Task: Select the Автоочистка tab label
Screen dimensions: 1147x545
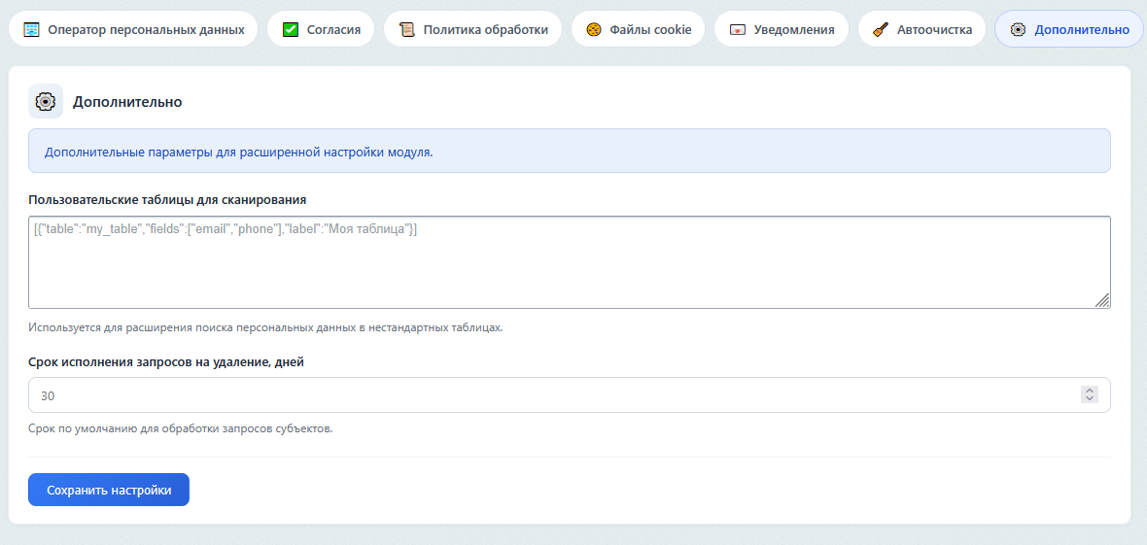Action: 934,29
